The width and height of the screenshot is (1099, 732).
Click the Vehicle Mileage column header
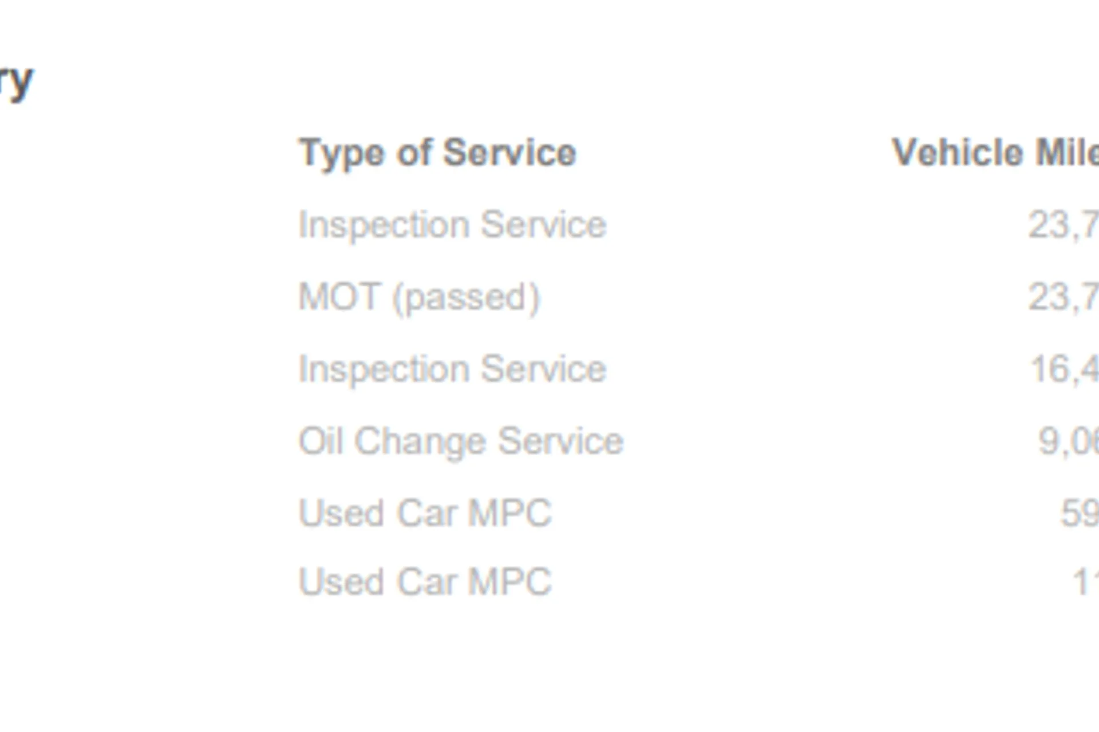pyautogui.click(x=995, y=153)
